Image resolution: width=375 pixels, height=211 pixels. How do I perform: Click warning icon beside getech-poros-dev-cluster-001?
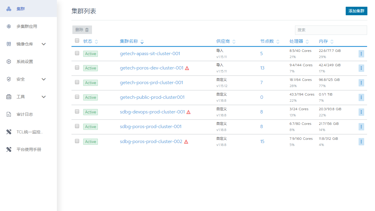tap(187, 68)
